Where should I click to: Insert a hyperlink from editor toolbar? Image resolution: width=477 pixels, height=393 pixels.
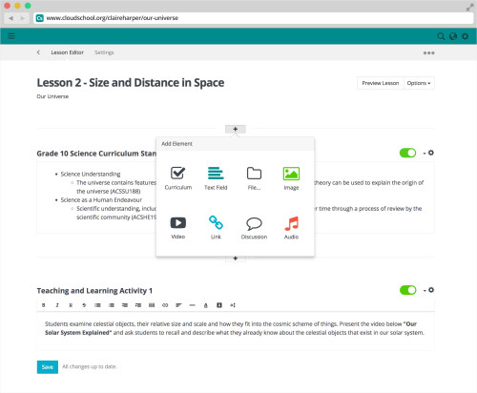[x=165, y=305]
